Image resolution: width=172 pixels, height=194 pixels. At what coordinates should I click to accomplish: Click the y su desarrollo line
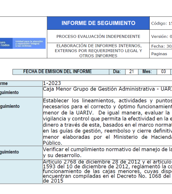tap(62, 155)
